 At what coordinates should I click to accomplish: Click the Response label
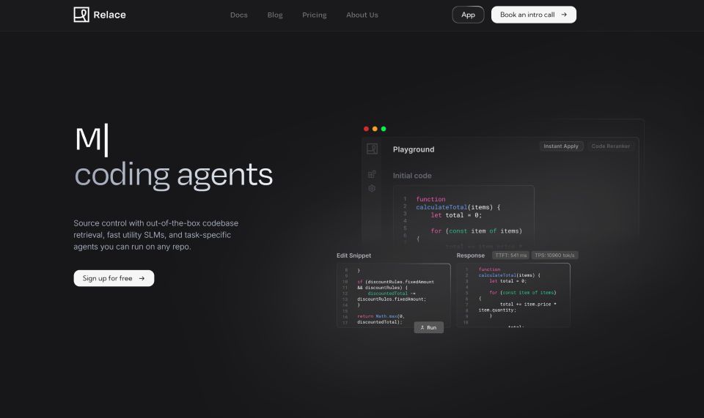pos(471,255)
